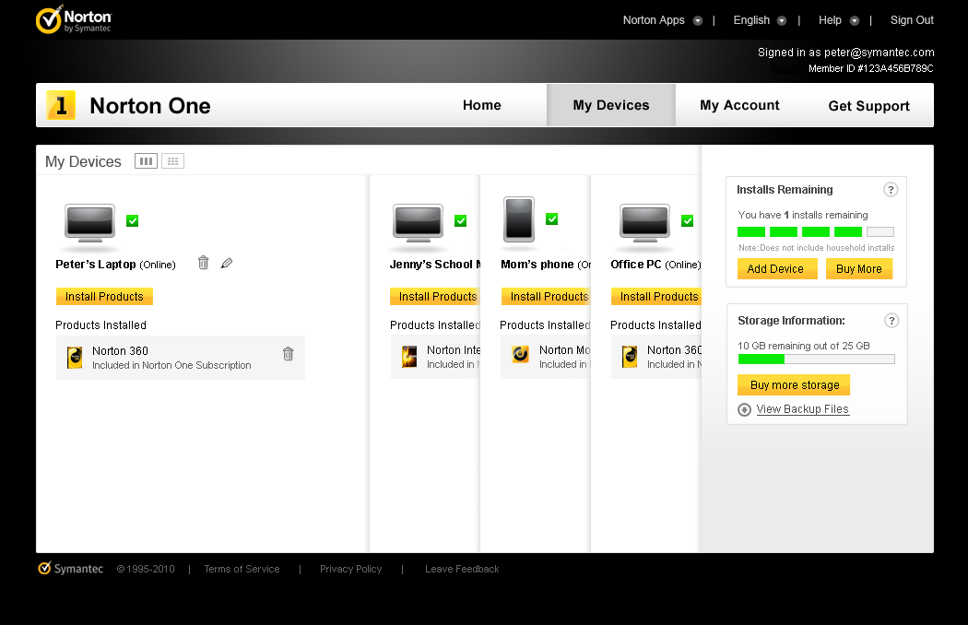The height and width of the screenshot is (625, 968).
Task: Click the storage usage progress bar
Action: tap(816, 359)
